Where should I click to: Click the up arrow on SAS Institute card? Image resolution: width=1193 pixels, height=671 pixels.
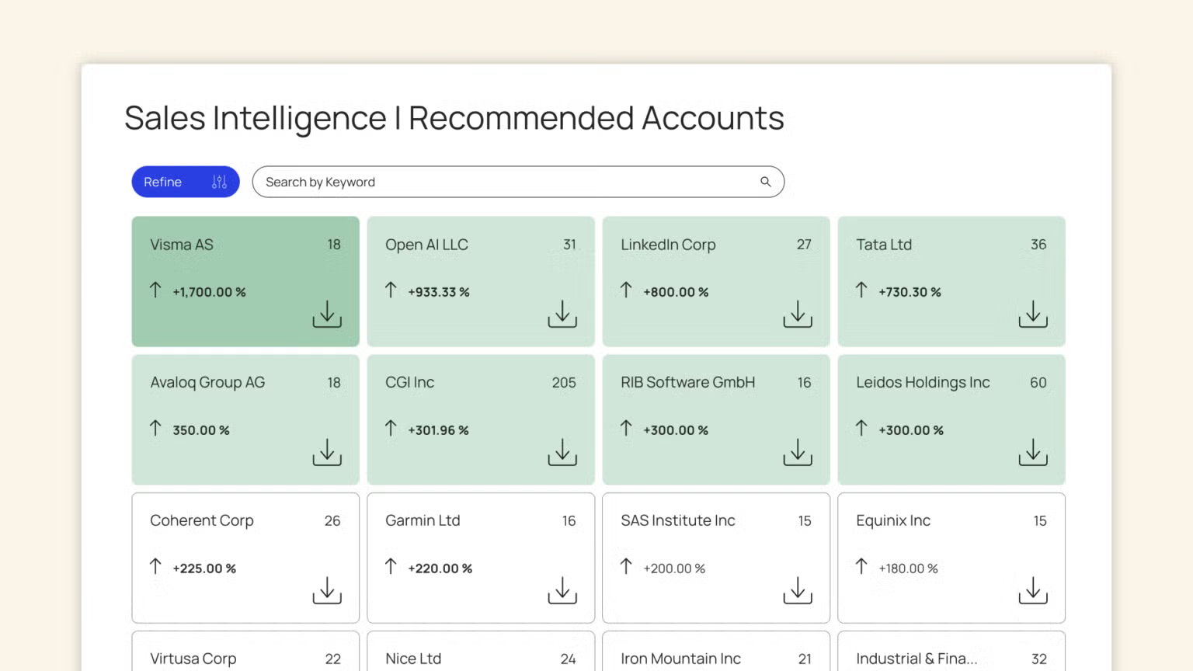626,566
